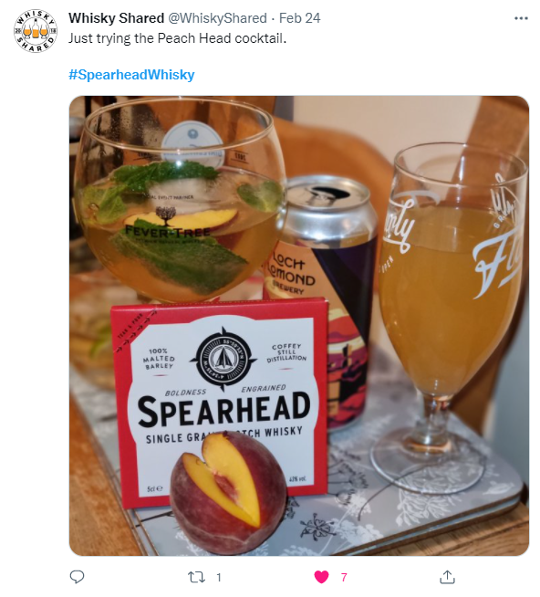The image size is (540, 597).
Task: Open the share upload icon
Action: 447,577
